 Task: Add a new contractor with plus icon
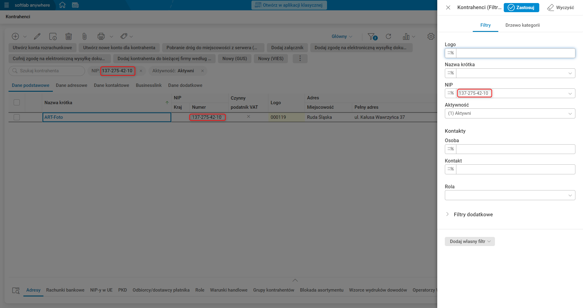(x=15, y=36)
